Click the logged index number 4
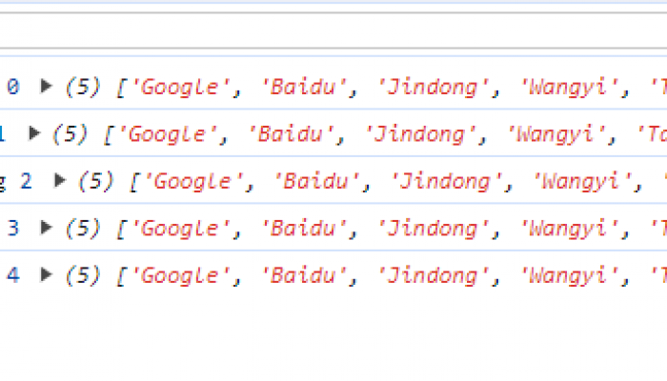This screenshot has width=667, height=381. (13, 275)
